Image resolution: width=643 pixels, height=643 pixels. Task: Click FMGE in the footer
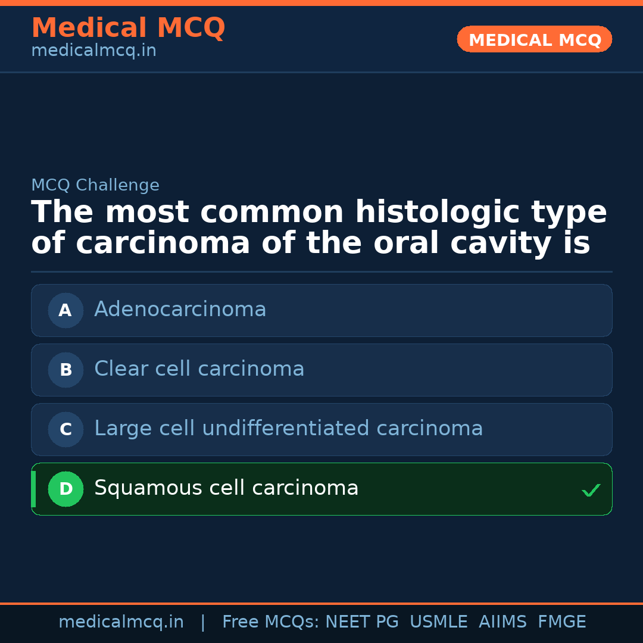click(x=561, y=622)
